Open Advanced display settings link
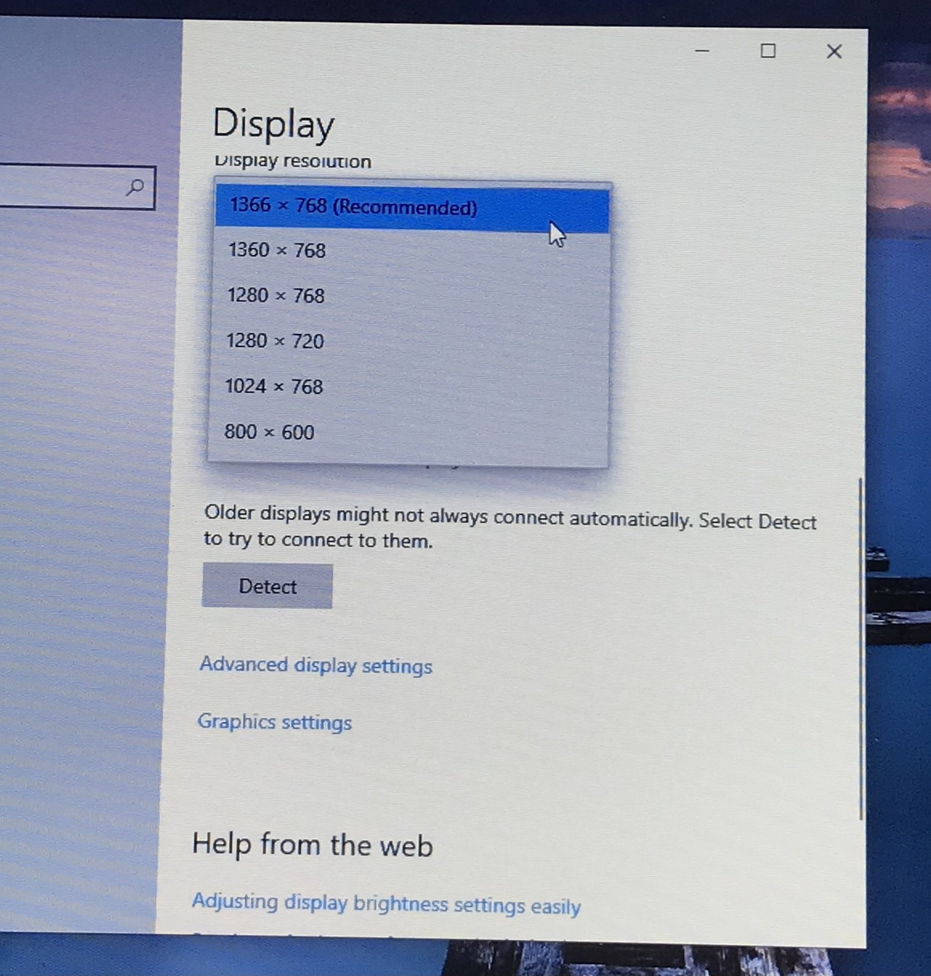The width and height of the screenshot is (931, 976). [315, 665]
